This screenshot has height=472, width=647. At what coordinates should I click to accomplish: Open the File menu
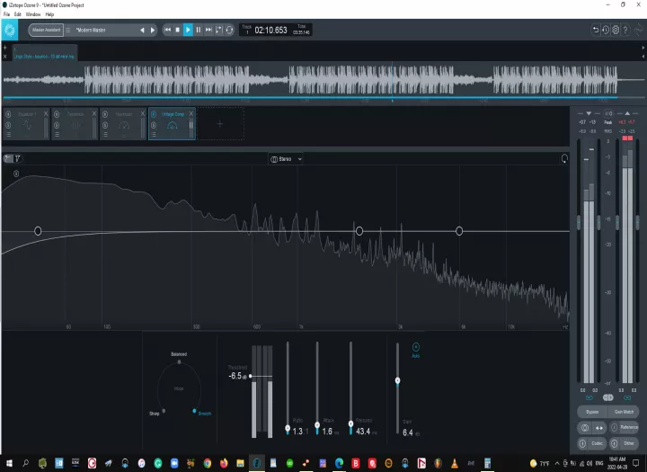[x=6, y=14]
